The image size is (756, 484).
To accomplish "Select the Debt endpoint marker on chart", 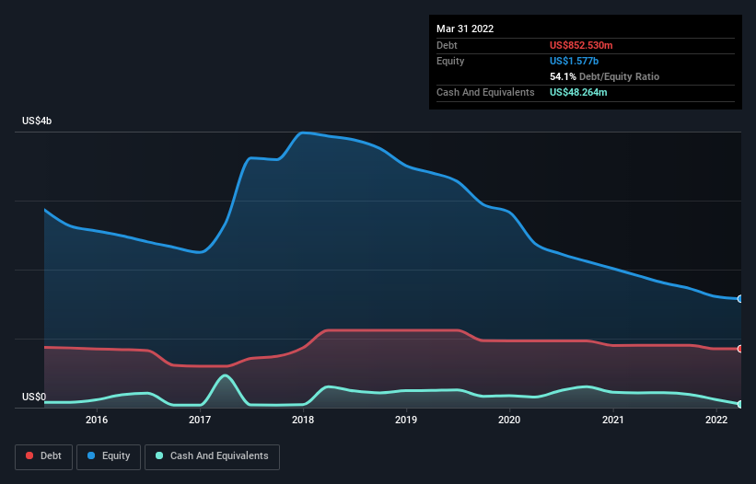I will [x=740, y=349].
